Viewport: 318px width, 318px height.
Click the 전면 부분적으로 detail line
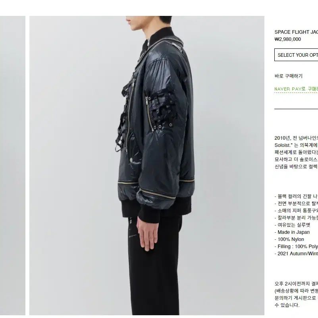[296, 203]
